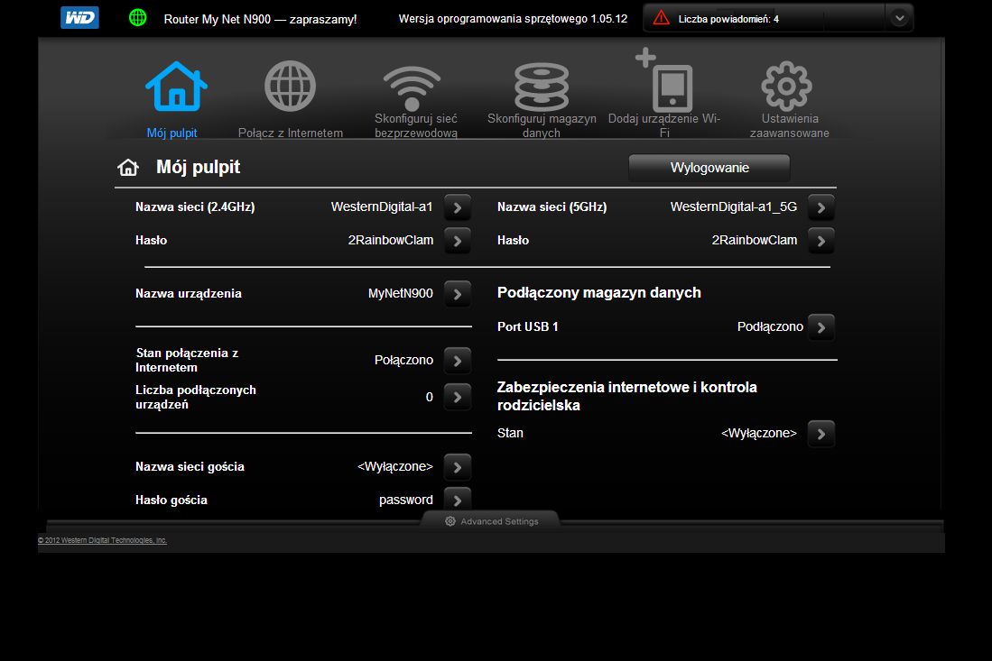Click the red warning triangle icon
This screenshot has width=992, height=661.
[x=661, y=18]
